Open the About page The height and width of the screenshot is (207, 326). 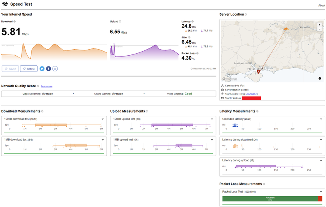click(x=322, y=6)
